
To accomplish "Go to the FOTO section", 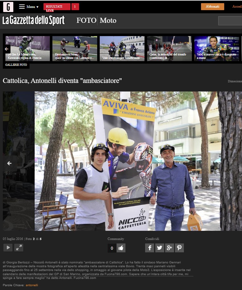I will point(86,20).
